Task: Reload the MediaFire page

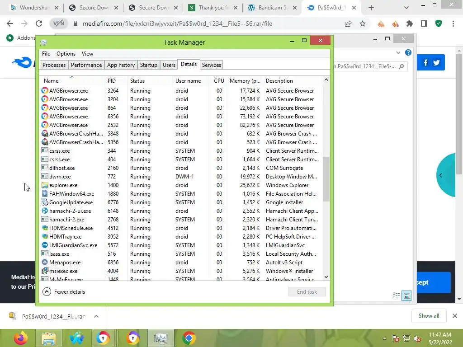Action: point(39,23)
